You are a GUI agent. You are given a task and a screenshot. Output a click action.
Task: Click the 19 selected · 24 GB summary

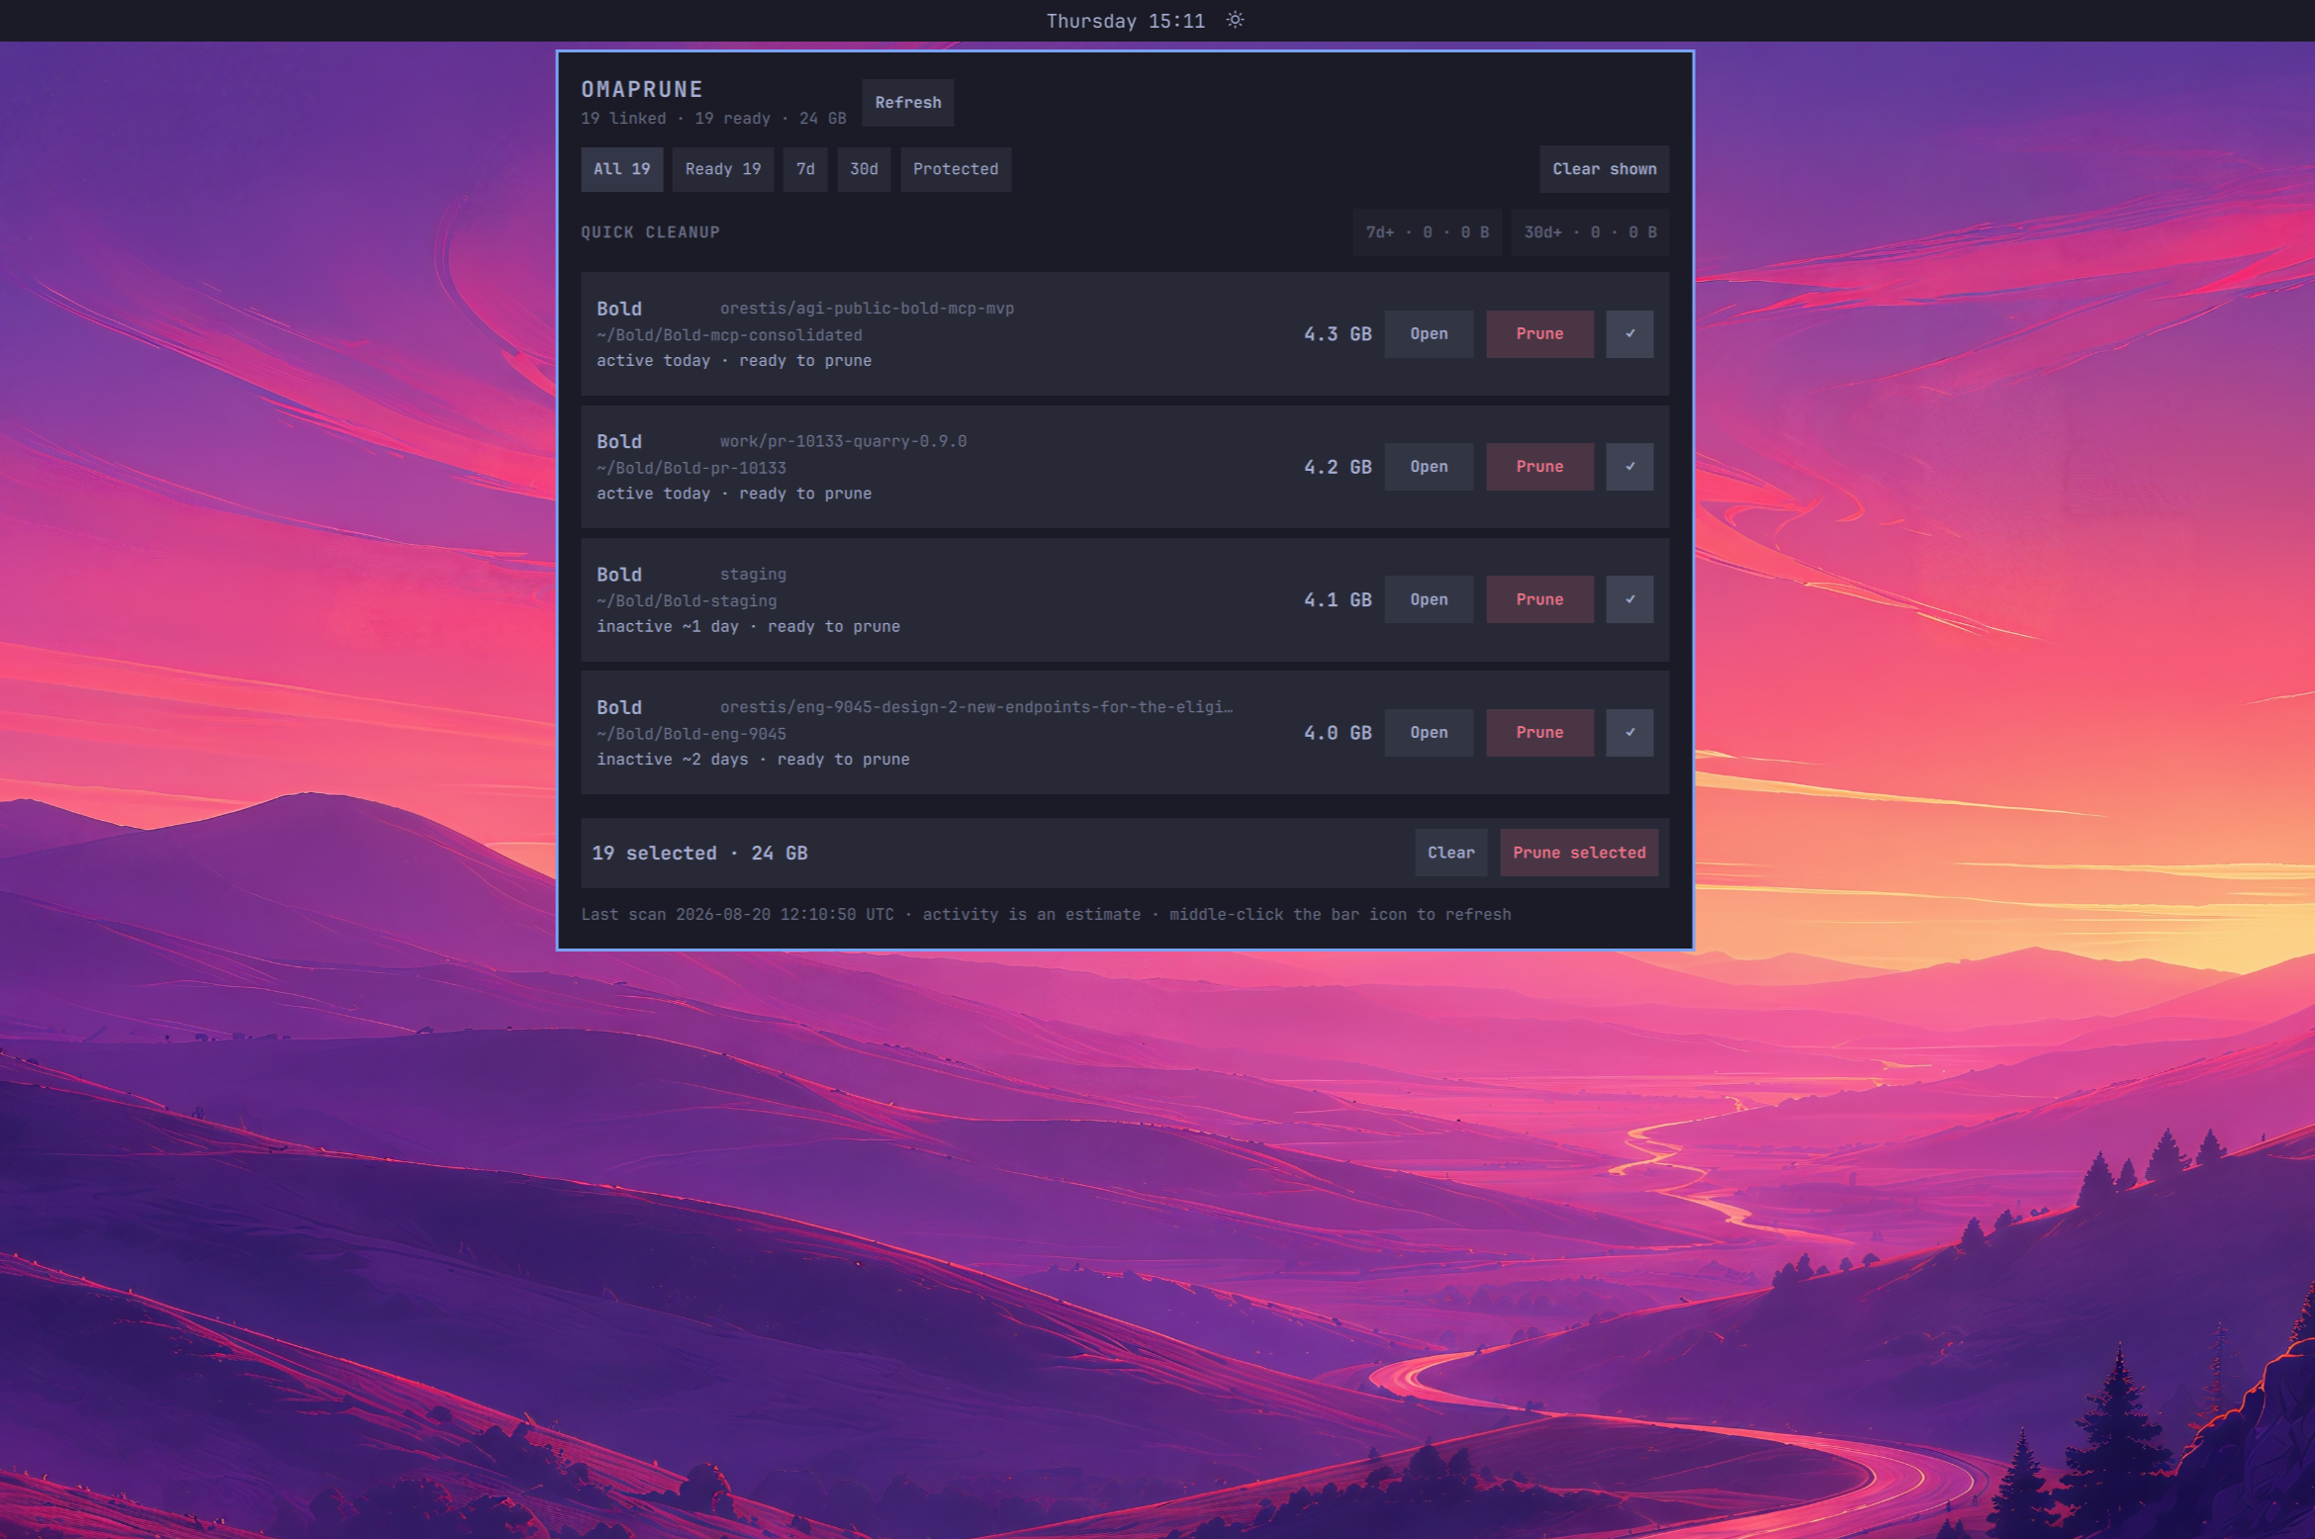click(x=699, y=853)
